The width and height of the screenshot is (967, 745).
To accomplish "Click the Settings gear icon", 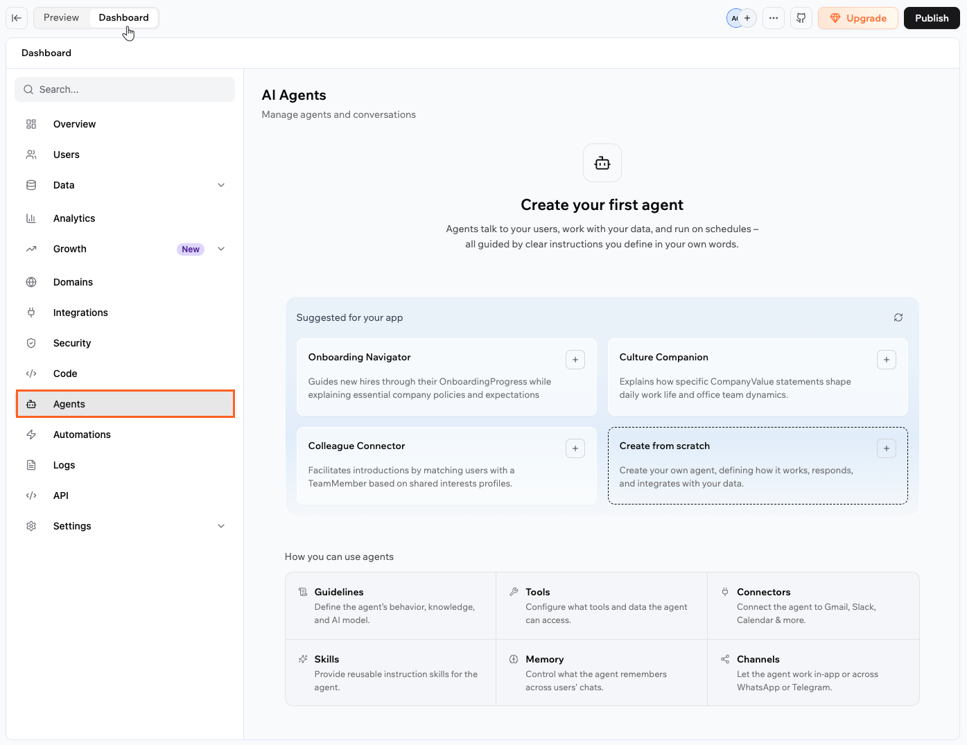I will tap(31, 526).
